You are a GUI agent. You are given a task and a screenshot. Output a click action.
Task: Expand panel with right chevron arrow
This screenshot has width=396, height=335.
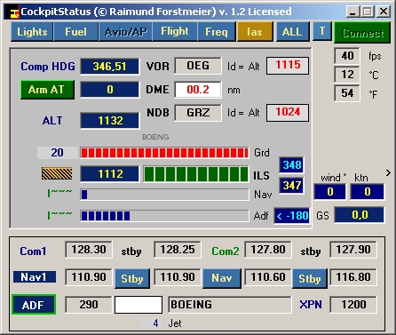(x=388, y=173)
